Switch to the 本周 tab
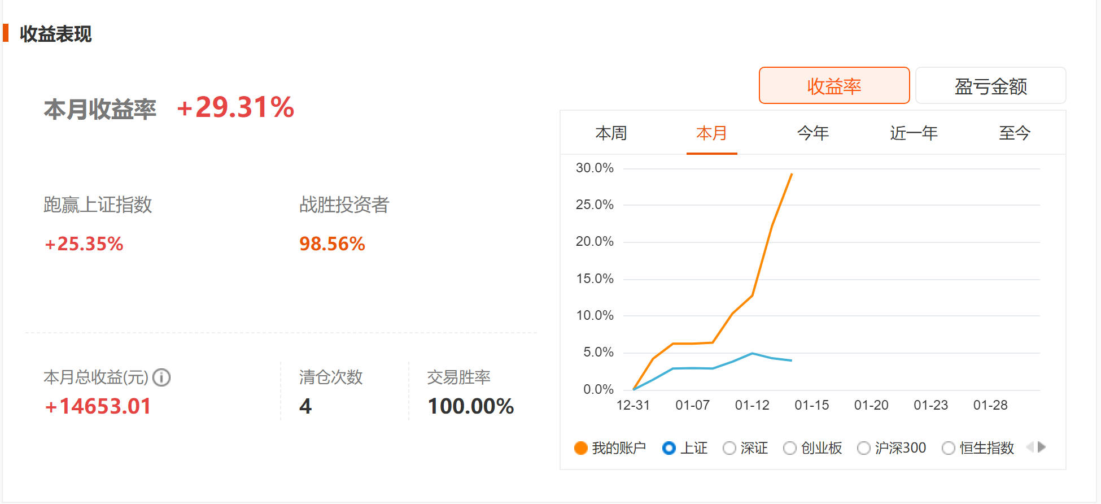1101x504 pixels. pyautogui.click(x=611, y=133)
